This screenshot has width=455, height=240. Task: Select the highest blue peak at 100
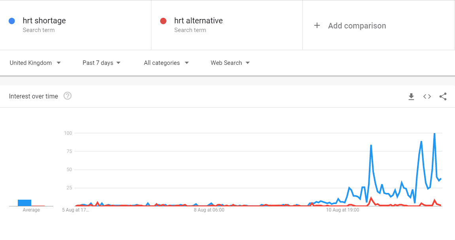pos(434,134)
